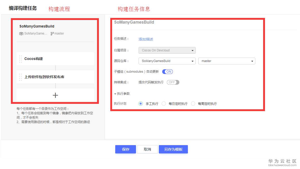Click the 取消 button

point(147,149)
